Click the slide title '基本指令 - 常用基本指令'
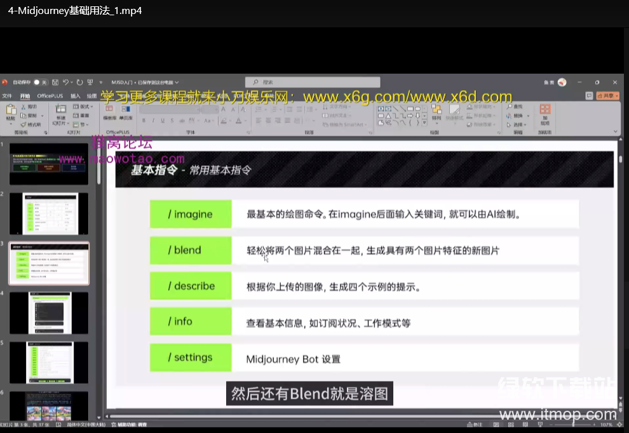 [x=191, y=170]
